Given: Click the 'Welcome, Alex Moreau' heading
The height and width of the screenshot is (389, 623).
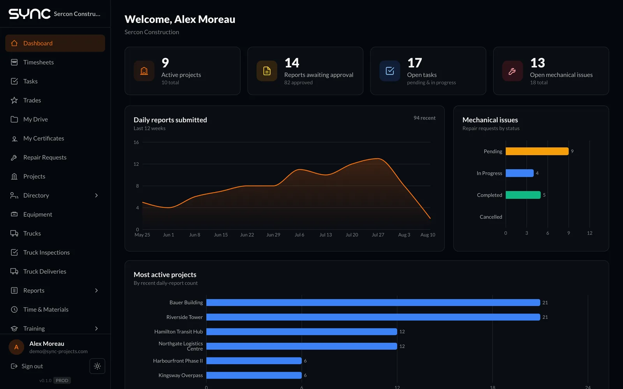Looking at the screenshot, I should point(180,19).
